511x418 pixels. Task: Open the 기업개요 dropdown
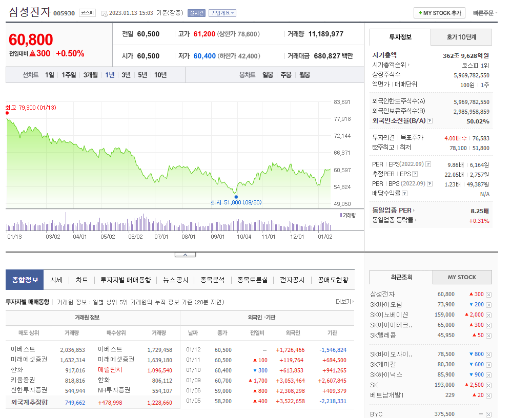(x=222, y=13)
